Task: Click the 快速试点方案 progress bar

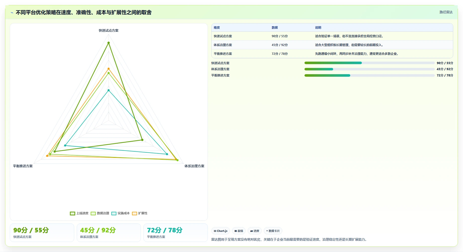Action: (369, 63)
